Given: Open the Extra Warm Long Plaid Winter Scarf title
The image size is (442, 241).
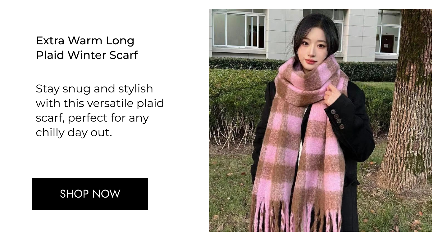Looking at the screenshot, I should coord(87,48).
